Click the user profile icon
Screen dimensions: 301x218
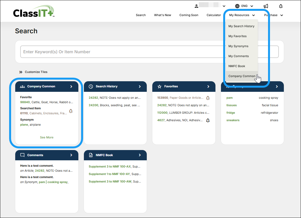pos(196,6)
